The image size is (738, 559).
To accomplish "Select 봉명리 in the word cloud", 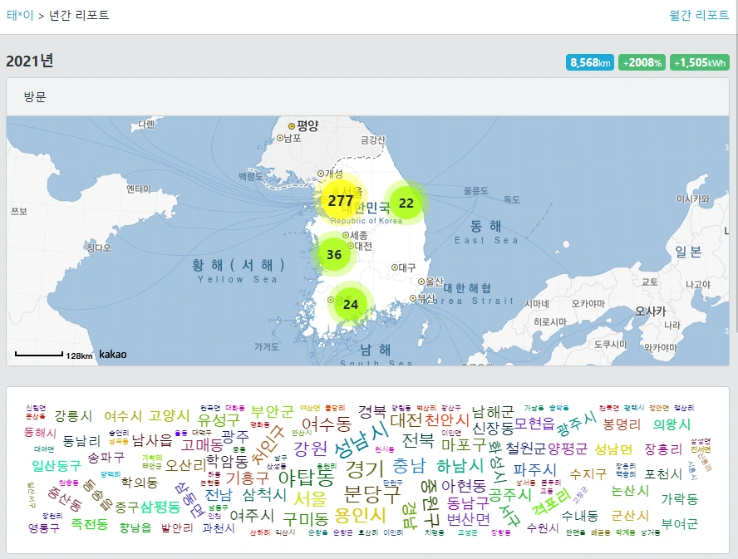I will tap(622, 424).
